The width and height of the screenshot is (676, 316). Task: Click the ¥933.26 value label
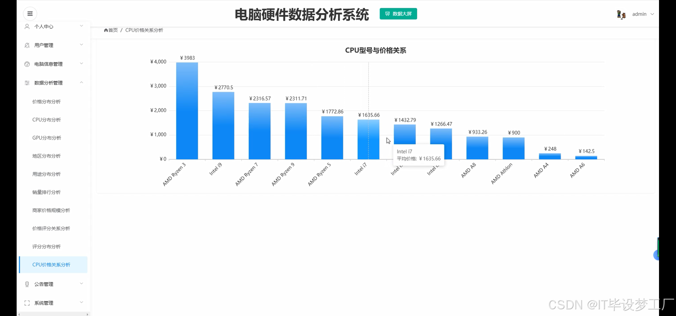pos(477,132)
